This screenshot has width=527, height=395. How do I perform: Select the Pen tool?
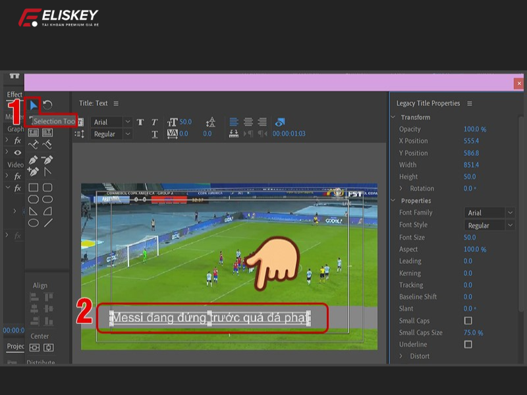(x=34, y=160)
